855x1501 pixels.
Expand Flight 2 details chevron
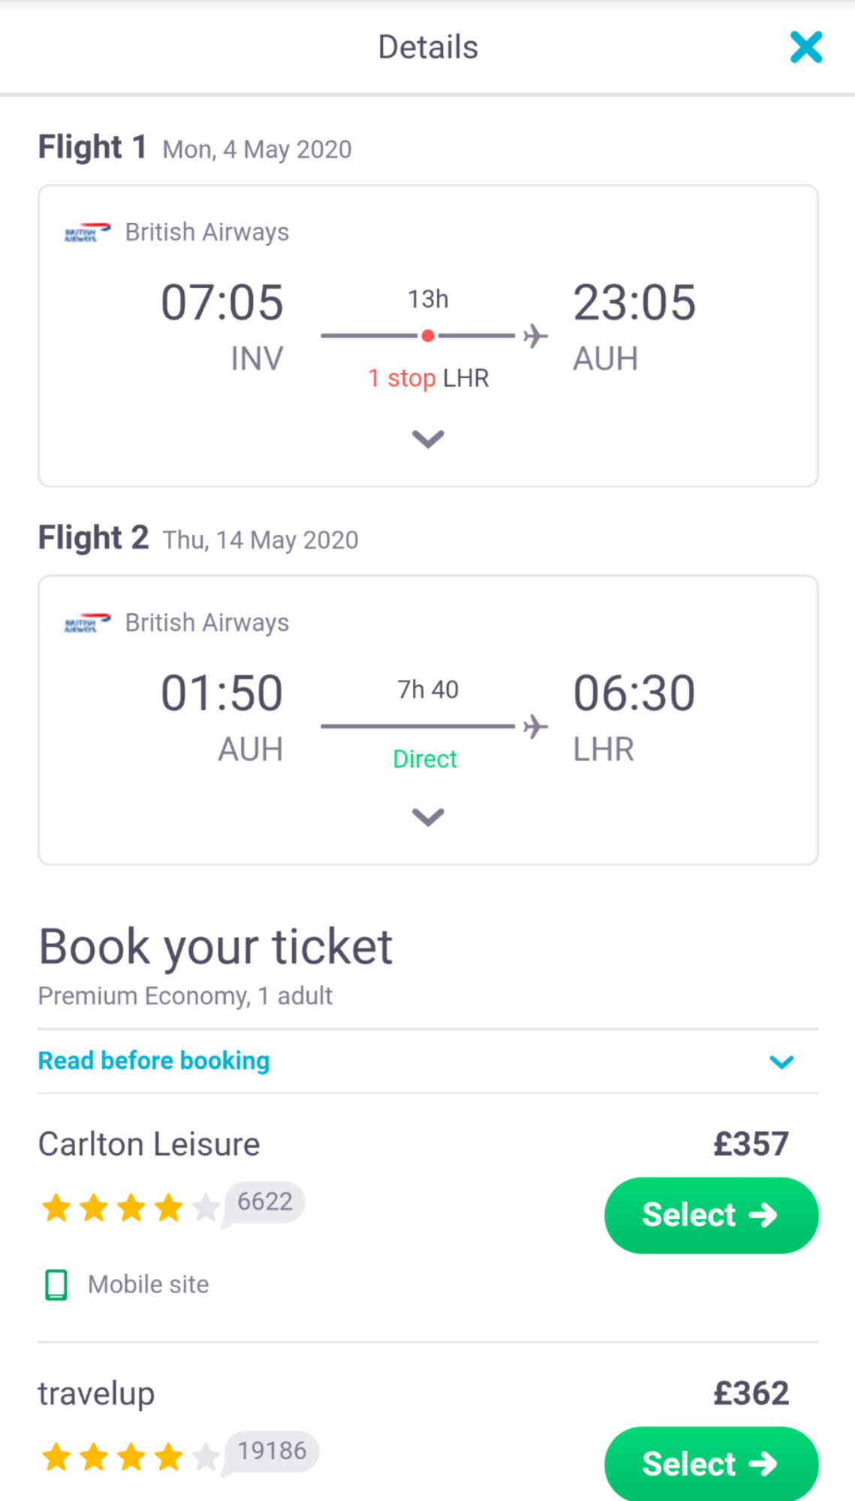pos(428,817)
